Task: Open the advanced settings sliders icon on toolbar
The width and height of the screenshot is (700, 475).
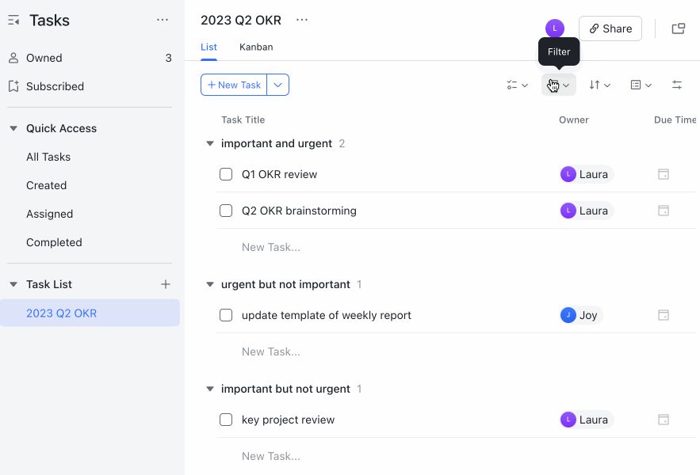Action: coord(677,85)
